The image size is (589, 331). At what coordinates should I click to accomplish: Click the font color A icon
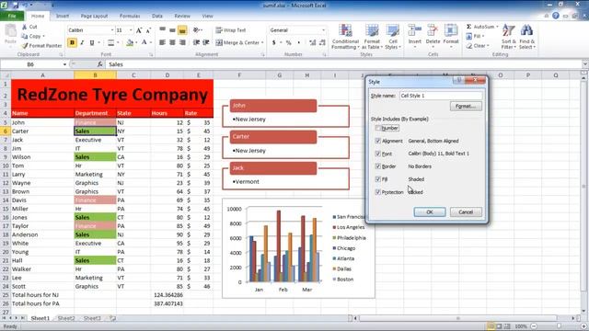144,43
